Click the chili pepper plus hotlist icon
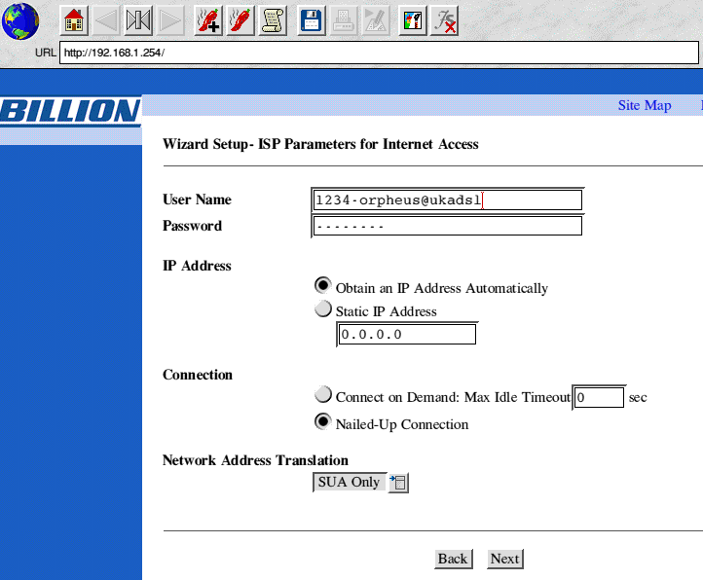The height and width of the screenshot is (580, 703). click(x=207, y=20)
